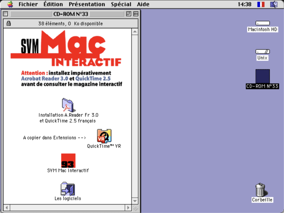284x213 pixels.
Task: Click the lock icon in window header
Action: [8, 24]
